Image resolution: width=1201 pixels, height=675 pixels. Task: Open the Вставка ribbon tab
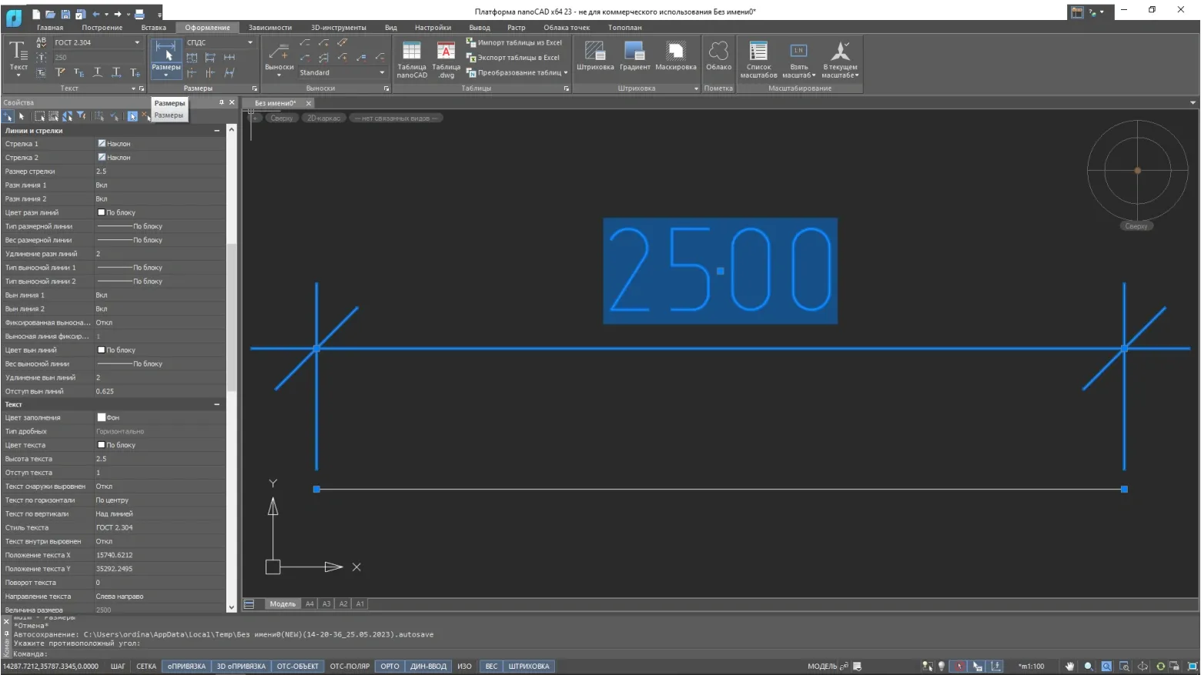(x=153, y=28)
